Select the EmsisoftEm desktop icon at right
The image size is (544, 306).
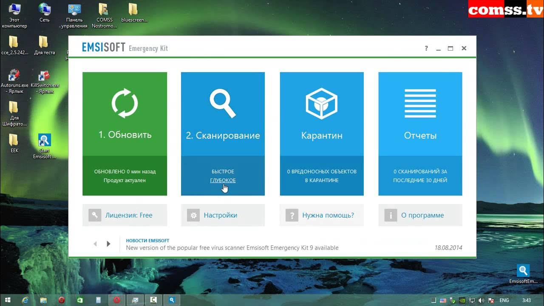[x=523, y=274]
